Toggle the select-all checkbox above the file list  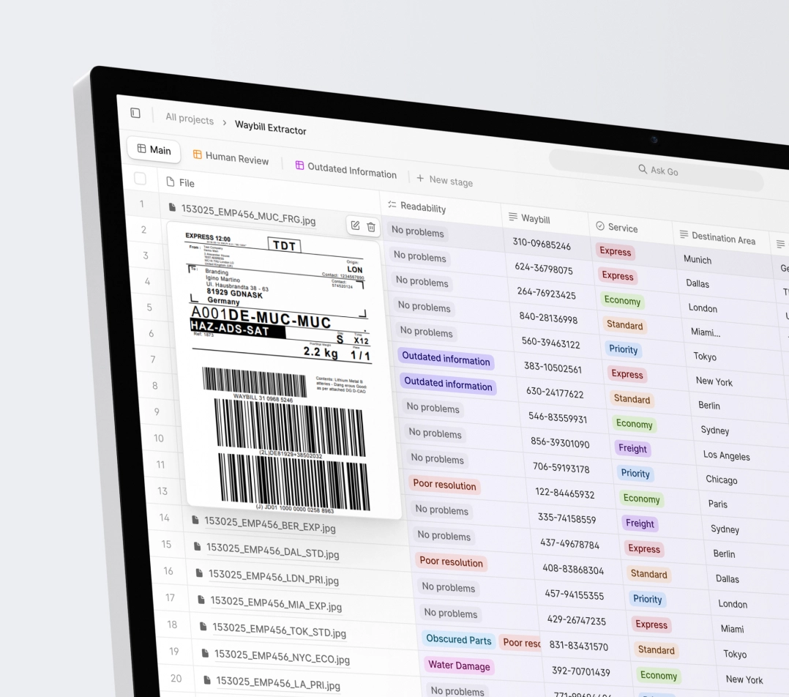coord(141,178)
